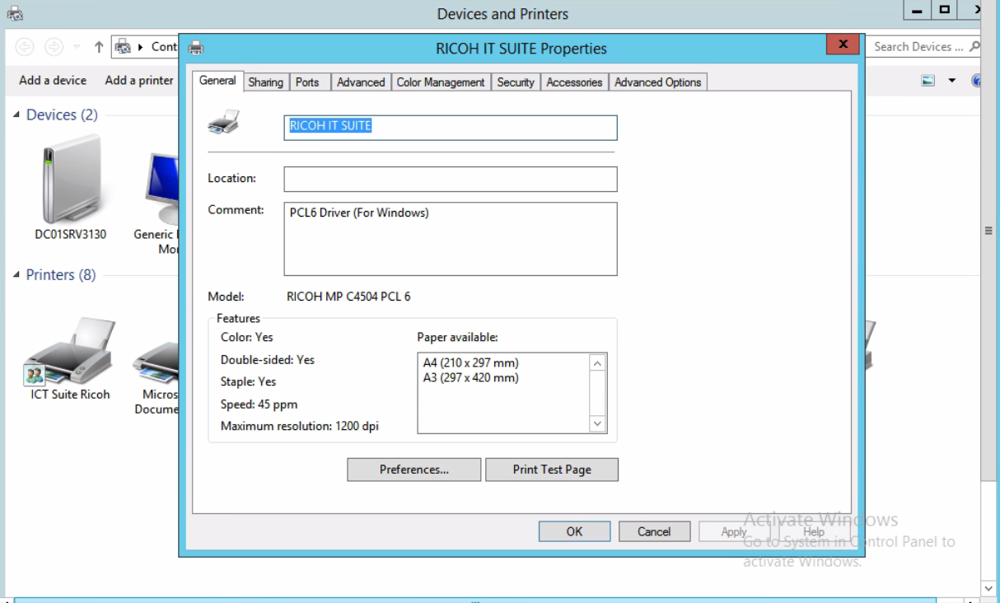The width and height of the screenshot is (1000, 603).
Task: Click the printer name field
Action: click(451, 127)
